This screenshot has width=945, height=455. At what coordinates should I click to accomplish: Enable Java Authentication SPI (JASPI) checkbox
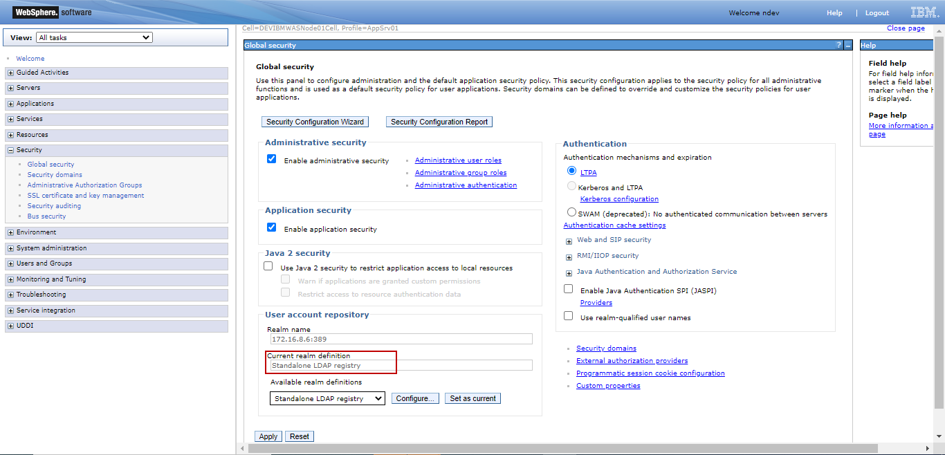(x=569, y=289)
